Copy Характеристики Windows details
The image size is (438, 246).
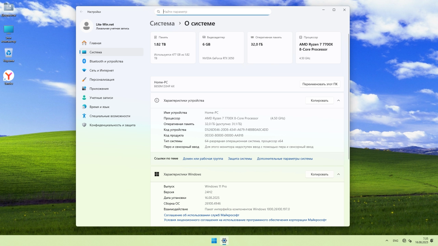319,174
